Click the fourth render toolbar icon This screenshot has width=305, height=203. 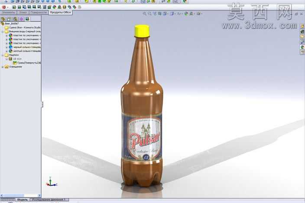[29, 7]
